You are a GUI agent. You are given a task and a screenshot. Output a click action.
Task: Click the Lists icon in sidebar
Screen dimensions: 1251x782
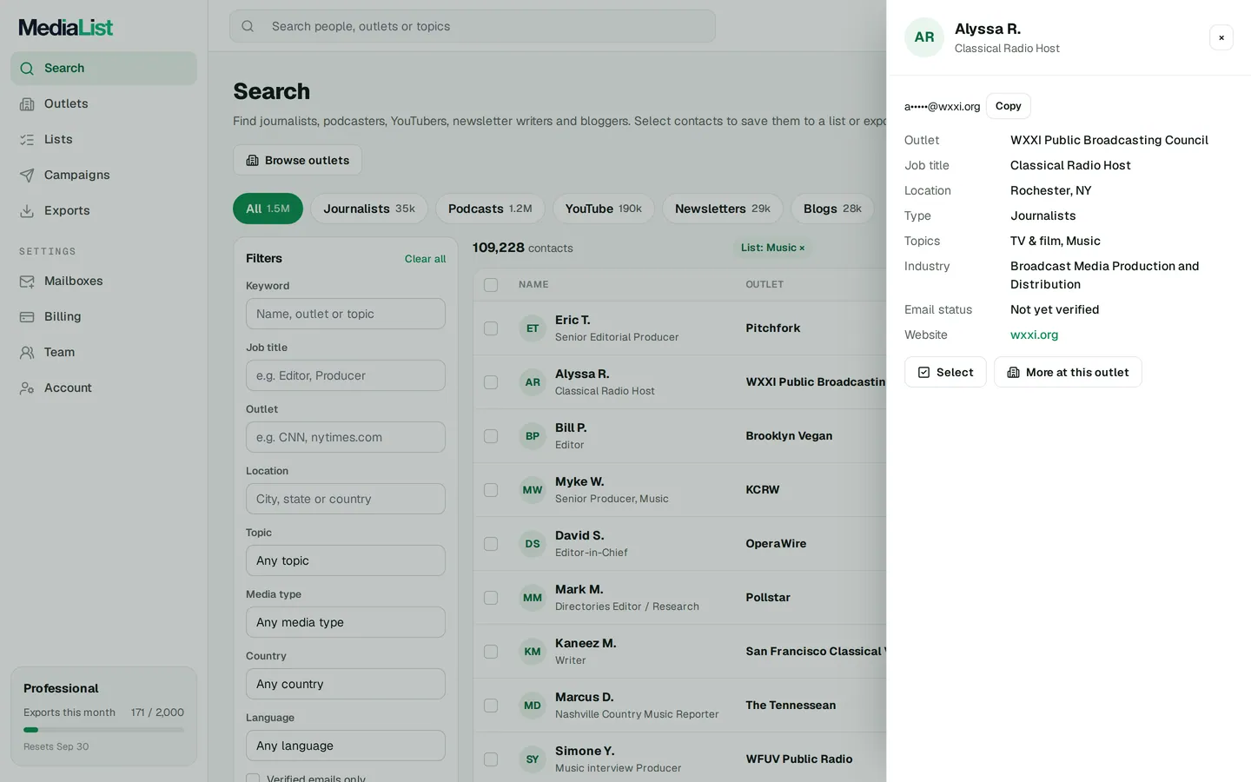[27, 140]
